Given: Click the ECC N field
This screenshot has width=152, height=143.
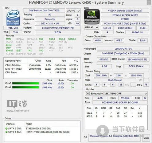Looking at the screenshot, I should coord(145,98).
